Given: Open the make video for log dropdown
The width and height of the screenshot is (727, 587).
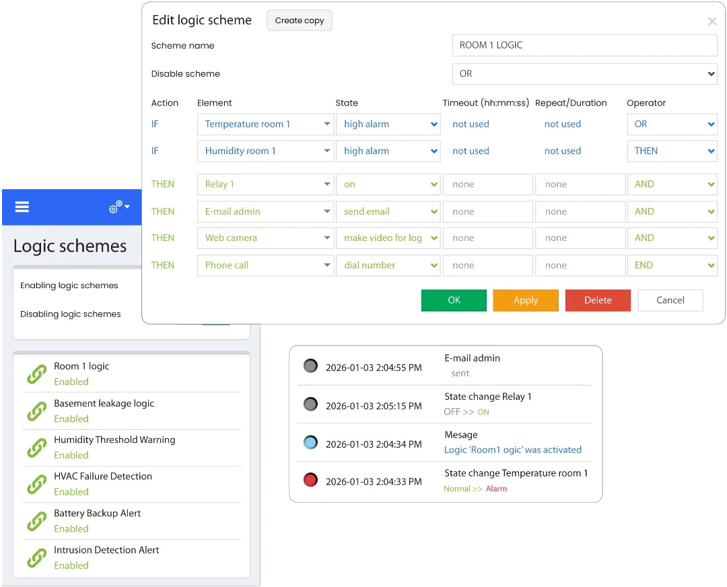Looking at the screenshot, I should [388, 238].
